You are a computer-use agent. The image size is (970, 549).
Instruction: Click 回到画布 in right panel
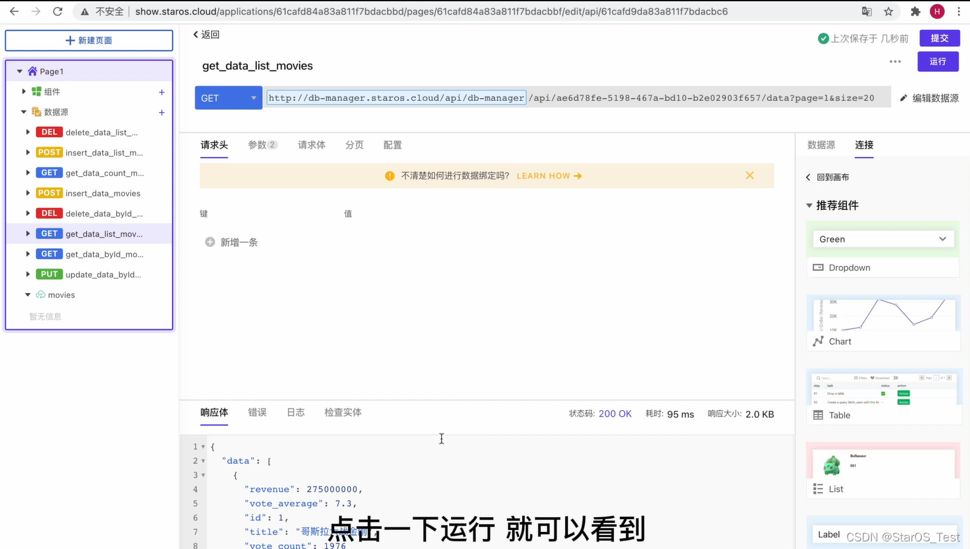[x=827, y=177]
